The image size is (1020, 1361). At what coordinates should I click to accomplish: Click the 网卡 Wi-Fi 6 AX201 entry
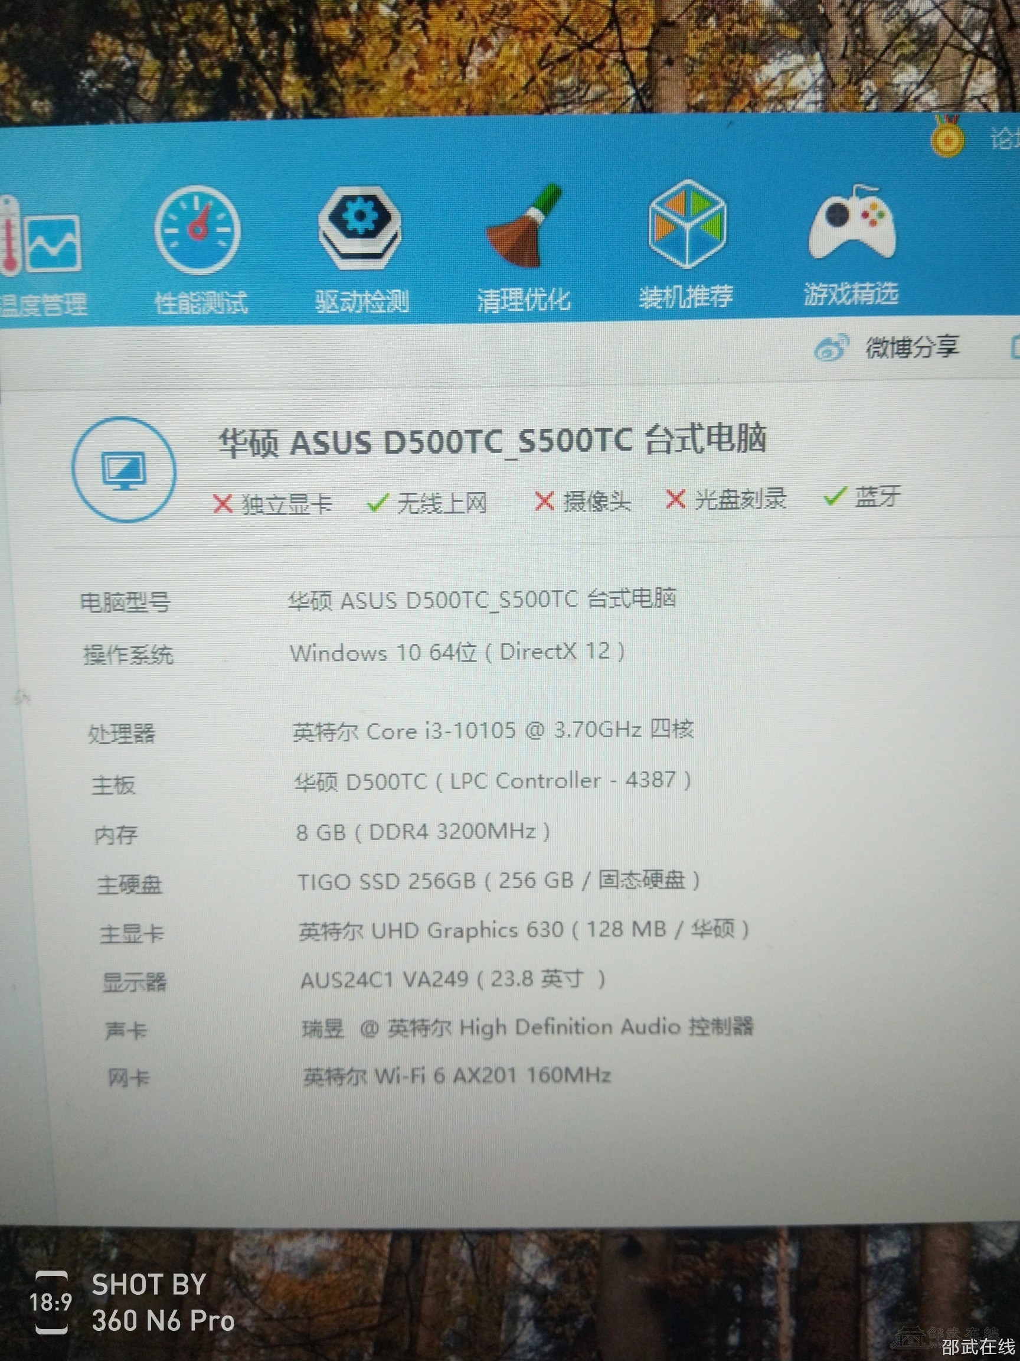point(457,1076)
